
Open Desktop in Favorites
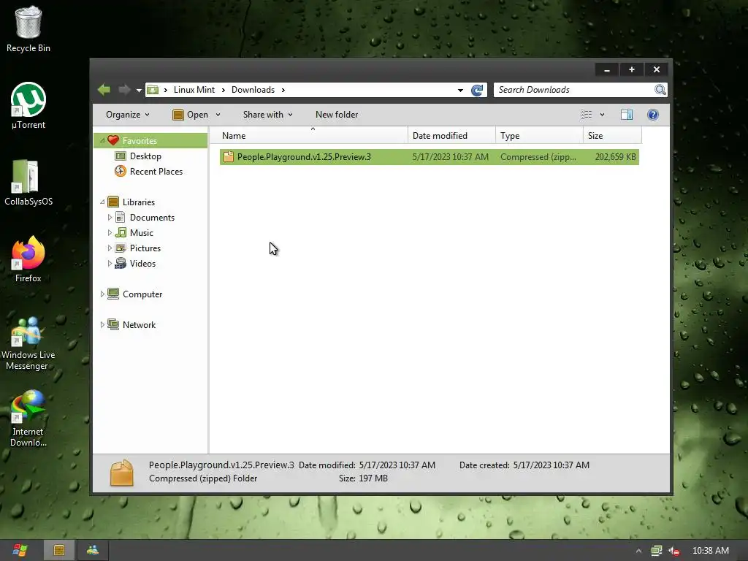tap(145, 156)
